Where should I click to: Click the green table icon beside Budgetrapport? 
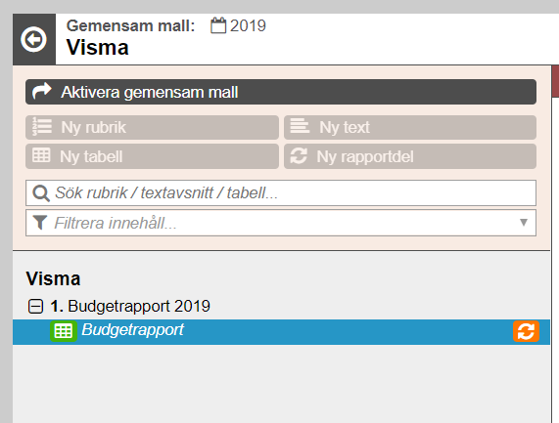pyautogui.click(x=64, y=331)
